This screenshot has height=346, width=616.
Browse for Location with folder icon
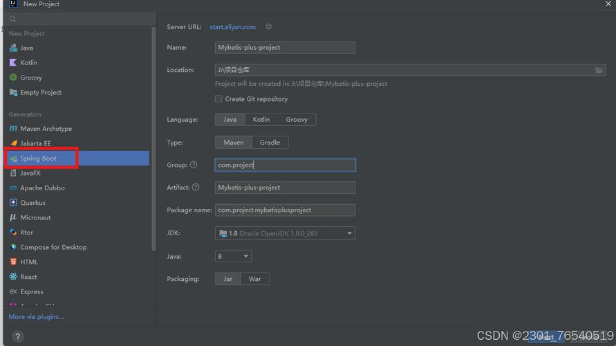click(599, 70)
